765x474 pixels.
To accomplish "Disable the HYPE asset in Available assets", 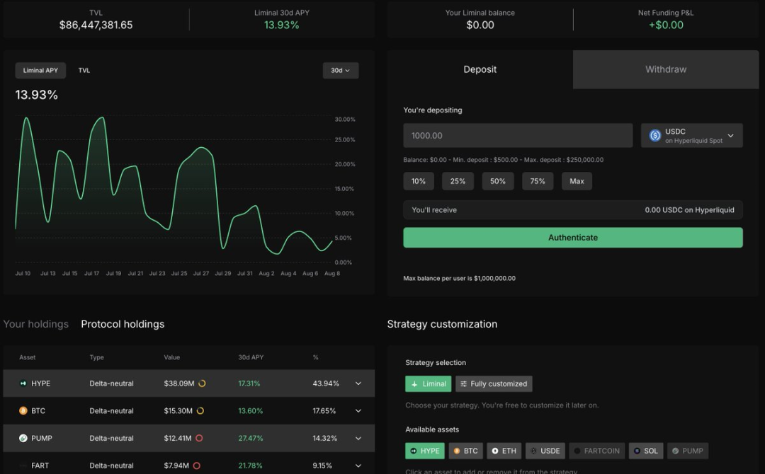I will coord(424,451).
